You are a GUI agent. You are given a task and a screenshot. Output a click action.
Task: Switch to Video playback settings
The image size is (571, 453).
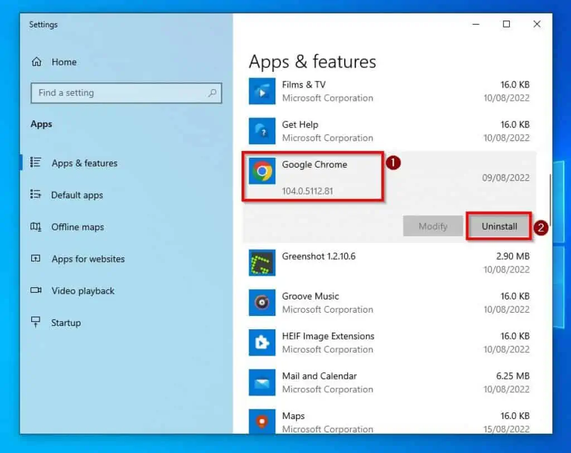click(x=83, y=291)
